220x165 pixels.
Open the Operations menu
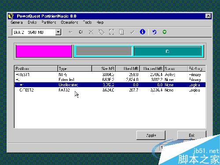click(70, 22)
